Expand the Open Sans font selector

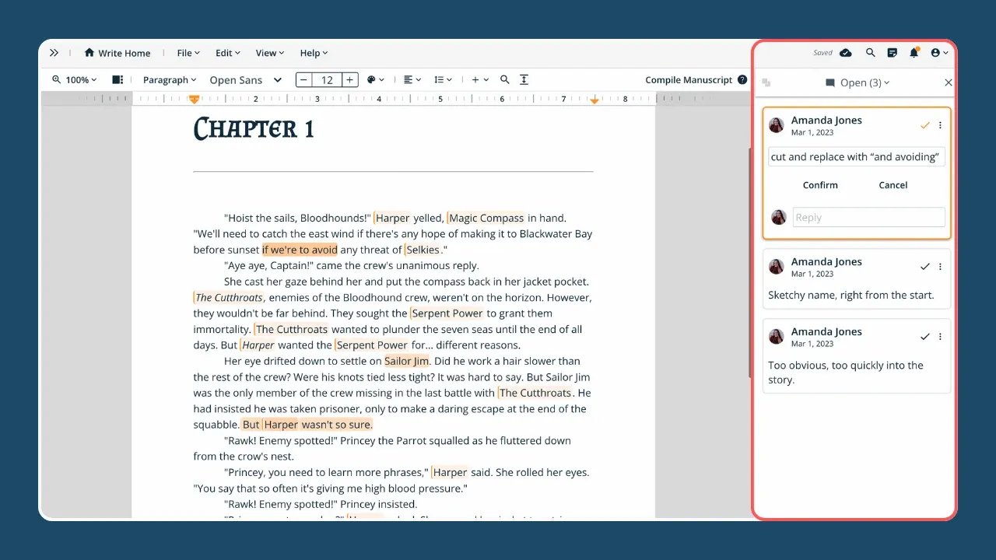pos(245,79)
